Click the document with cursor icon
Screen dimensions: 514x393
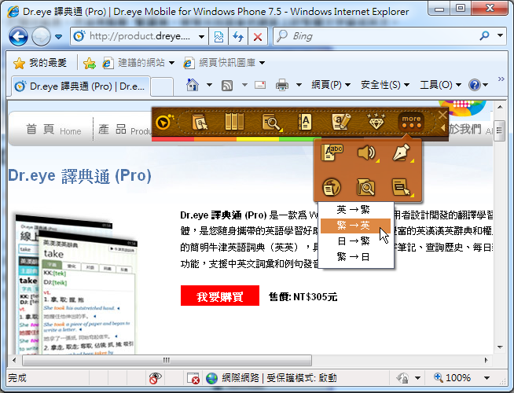click(x=402, y=187)
